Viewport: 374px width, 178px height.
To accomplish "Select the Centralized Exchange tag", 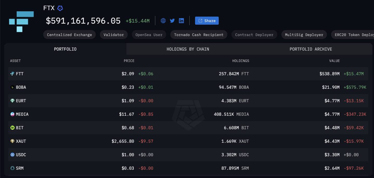I will click(x=69, y=35).
